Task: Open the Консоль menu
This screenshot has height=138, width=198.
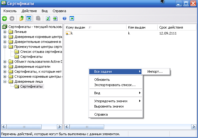Action: (10, 11)
